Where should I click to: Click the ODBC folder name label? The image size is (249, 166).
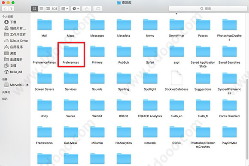tap(176, 143)
